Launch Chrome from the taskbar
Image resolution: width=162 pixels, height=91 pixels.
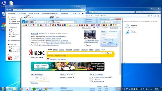pos(47,89)
